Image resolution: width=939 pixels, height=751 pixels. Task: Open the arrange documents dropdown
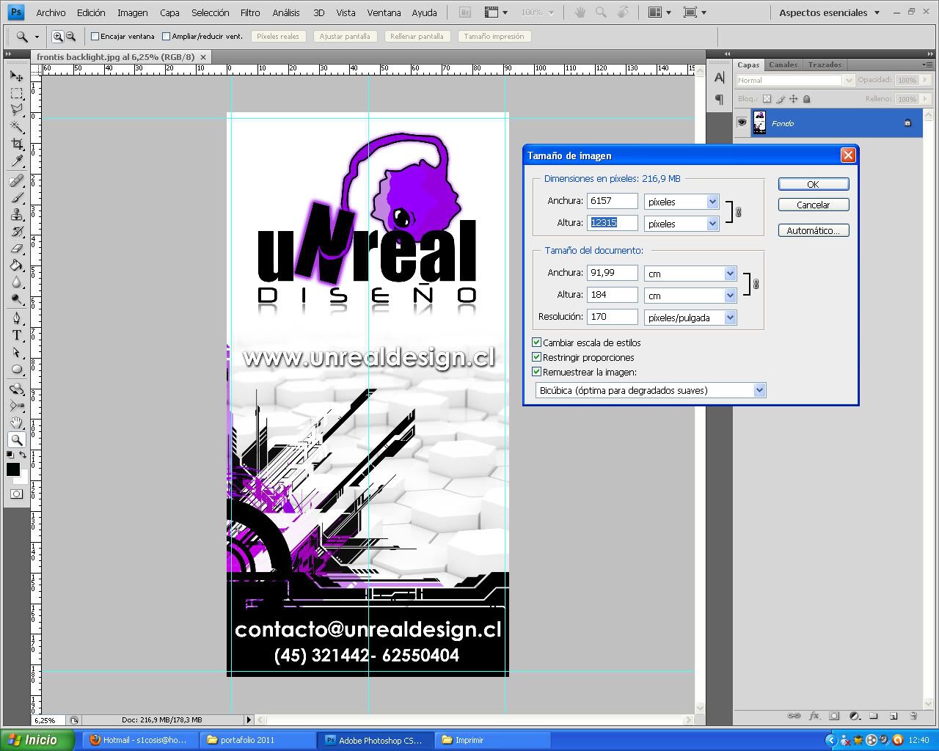[x=661, y=12]
